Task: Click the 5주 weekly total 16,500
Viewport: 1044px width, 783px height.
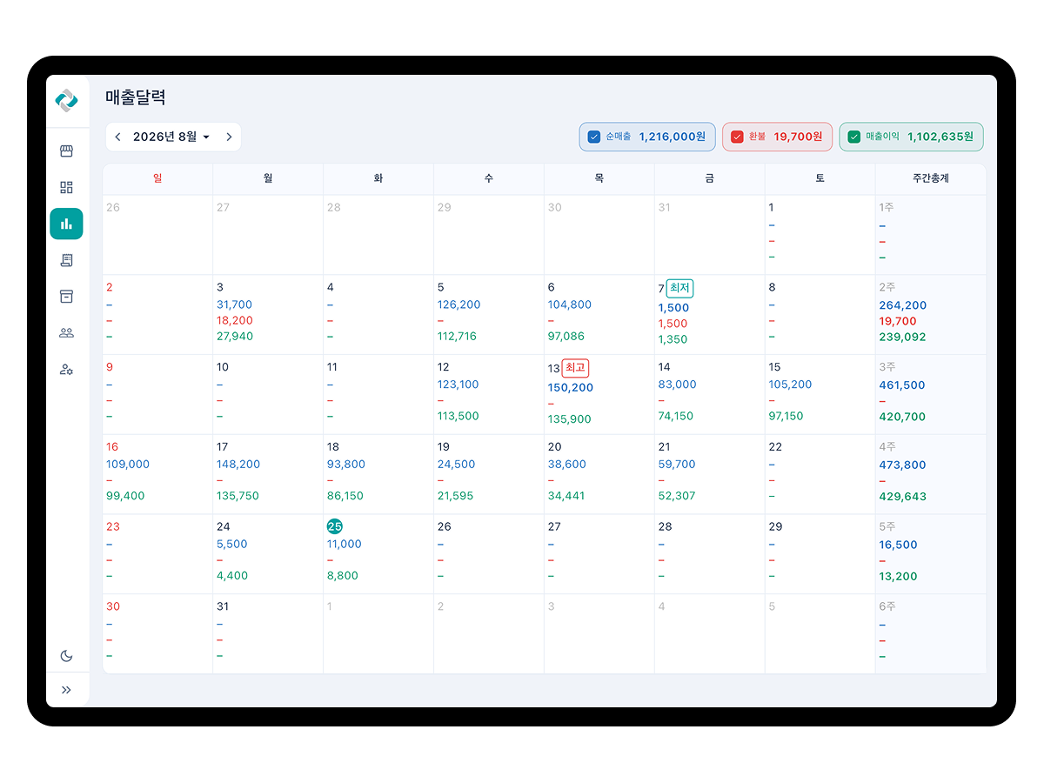Action: point(899,545)
